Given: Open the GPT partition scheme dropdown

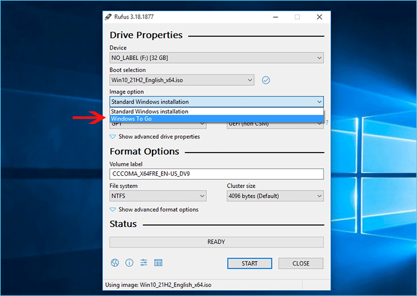Looking at the screenshot, I should [x=158, y=125].
